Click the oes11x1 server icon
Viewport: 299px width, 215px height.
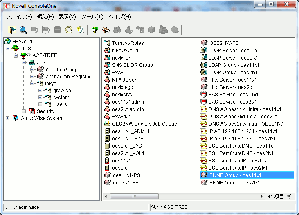click(x=107, y=161)
